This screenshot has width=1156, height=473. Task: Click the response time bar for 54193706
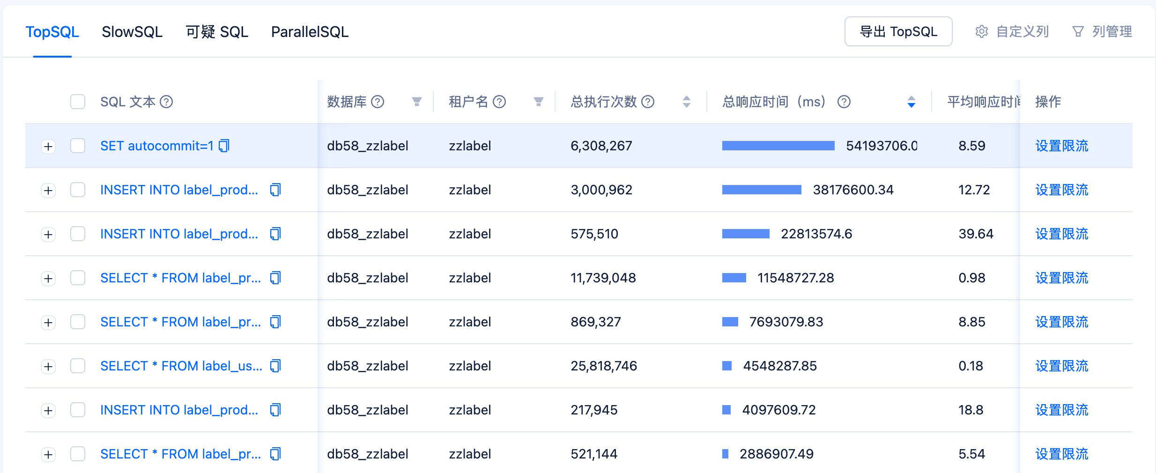point(778,146)
